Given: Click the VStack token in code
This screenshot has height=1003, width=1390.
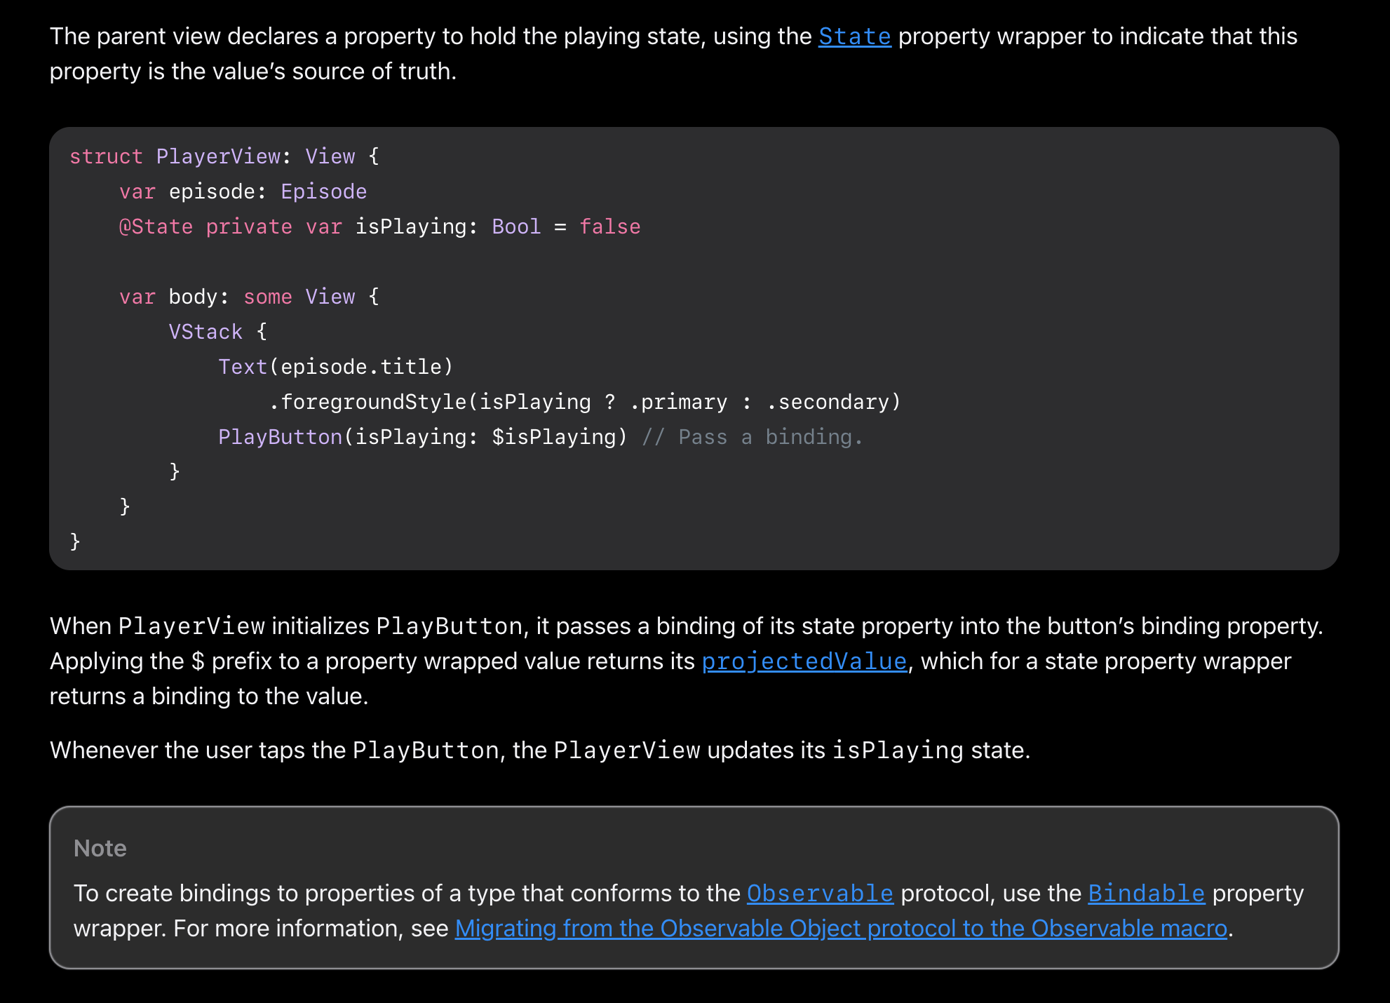Looking at the screenshot, I should (205, 332).
